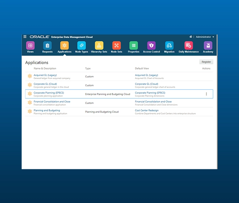Select the Node Types icon

[x=81, y=46]
